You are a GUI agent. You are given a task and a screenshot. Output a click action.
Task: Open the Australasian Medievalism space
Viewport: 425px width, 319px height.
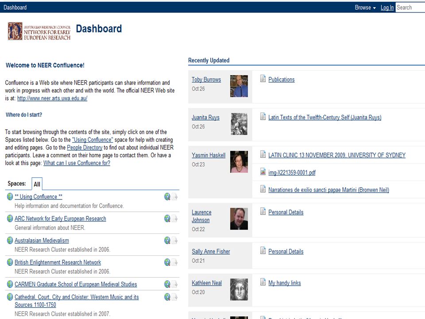pyautogui.click(x=42, y=241)
